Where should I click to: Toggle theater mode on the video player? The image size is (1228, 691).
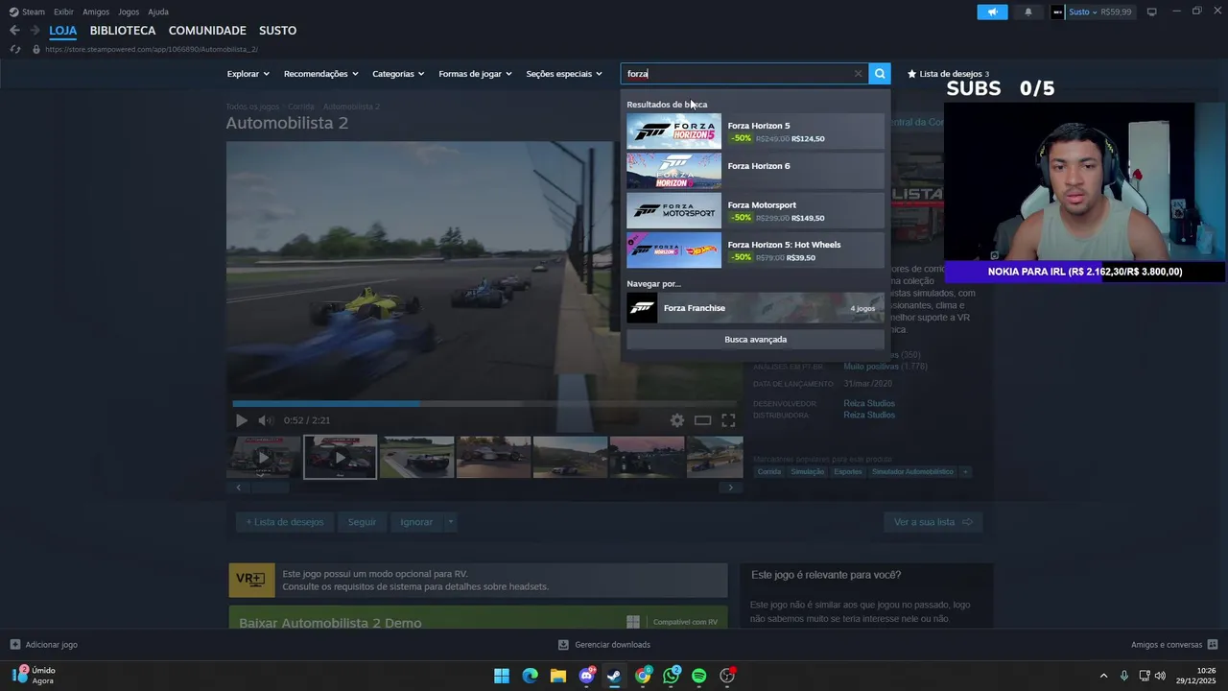coord(702,420)
